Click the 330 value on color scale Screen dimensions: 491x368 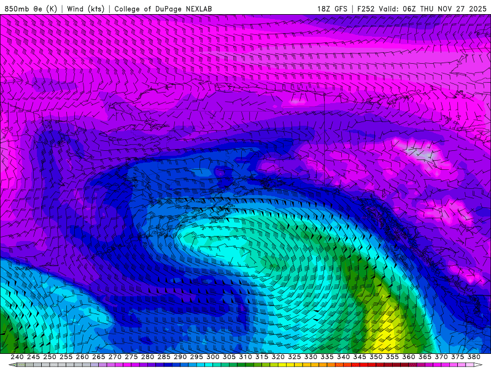tap(311, 357)
